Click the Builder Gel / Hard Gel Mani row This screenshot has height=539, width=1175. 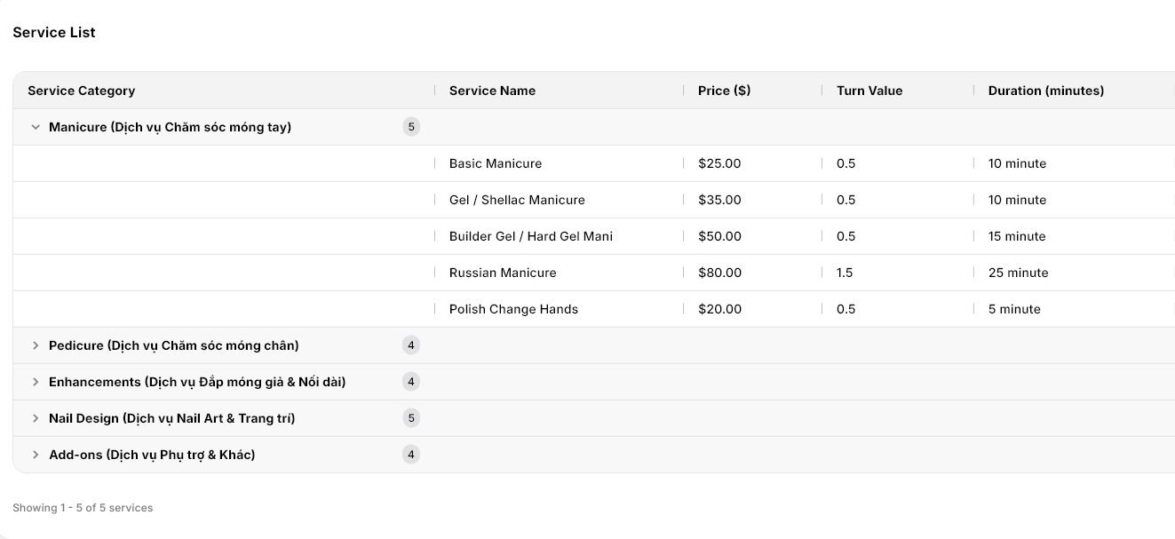(x=593, y=236)
